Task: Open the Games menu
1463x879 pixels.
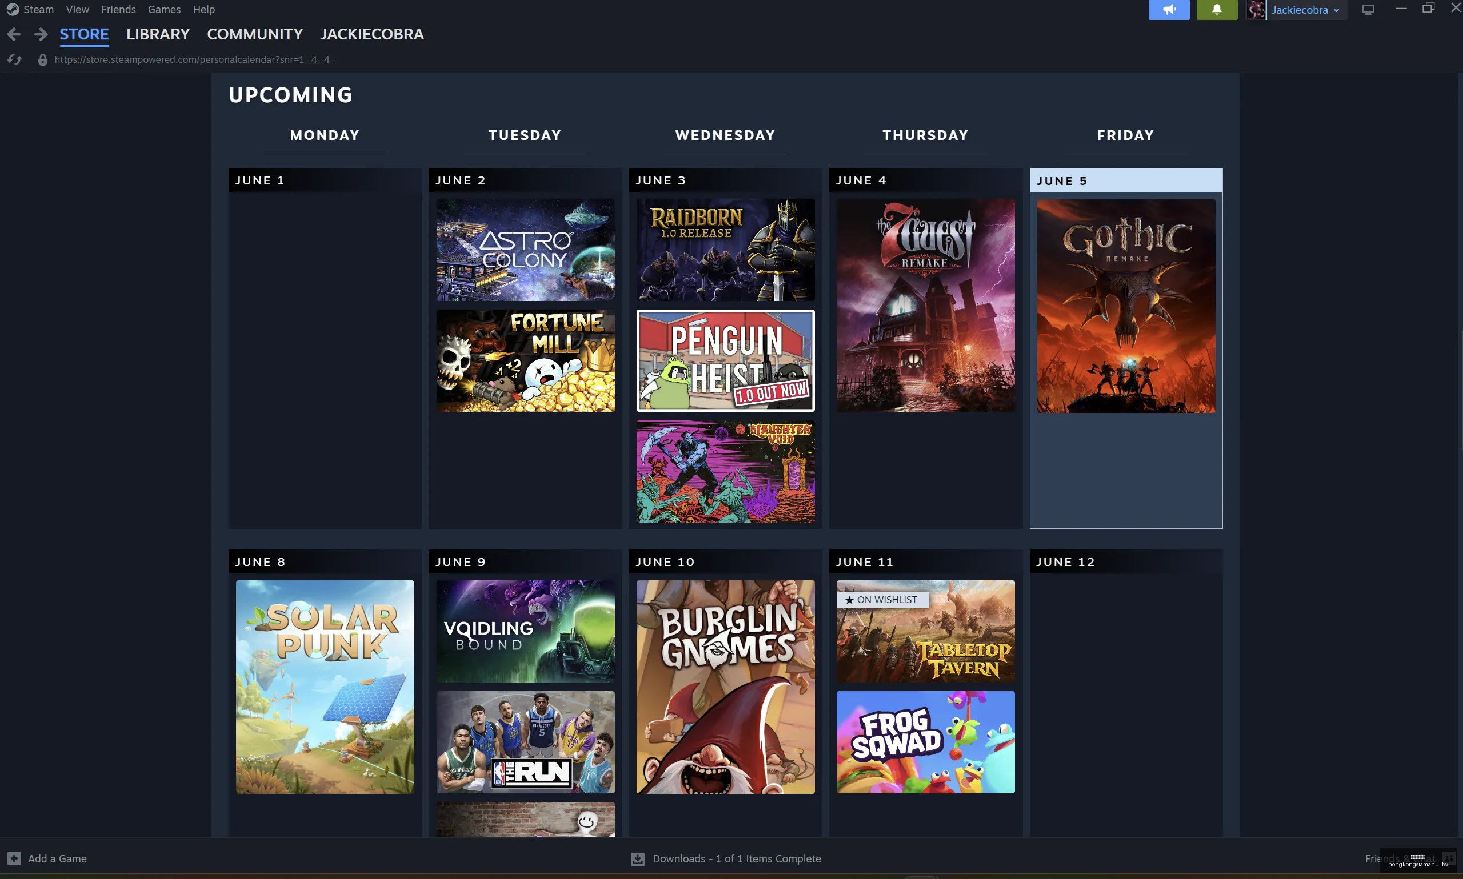Action: 164,10
